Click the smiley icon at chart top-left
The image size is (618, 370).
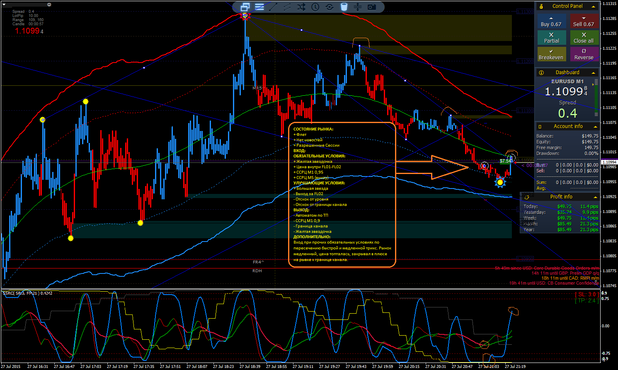(x=49, y=5)
